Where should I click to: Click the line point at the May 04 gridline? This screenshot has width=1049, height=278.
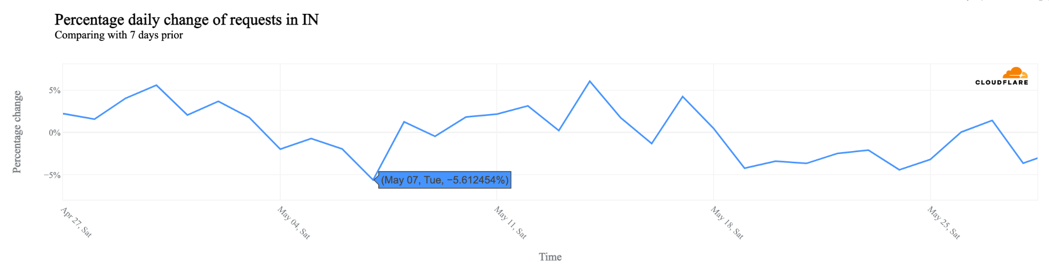280,149
